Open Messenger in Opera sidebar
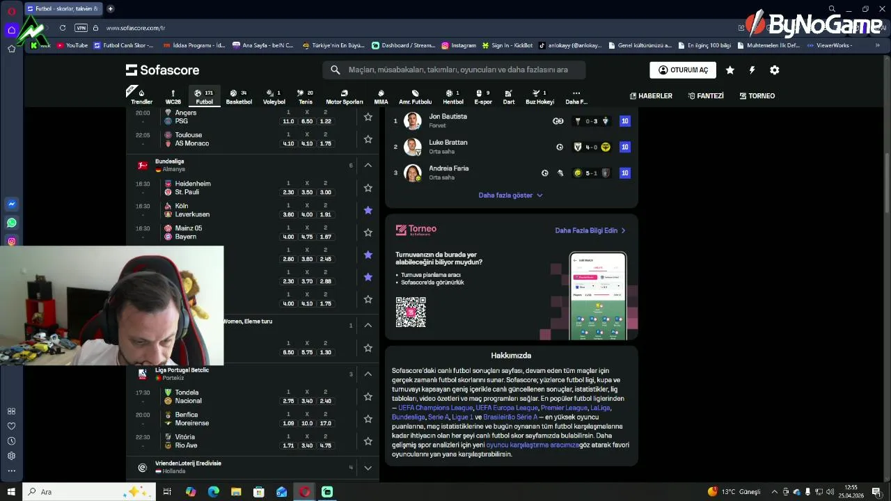This screenshot has width=891, height=501. coord(11,204)
